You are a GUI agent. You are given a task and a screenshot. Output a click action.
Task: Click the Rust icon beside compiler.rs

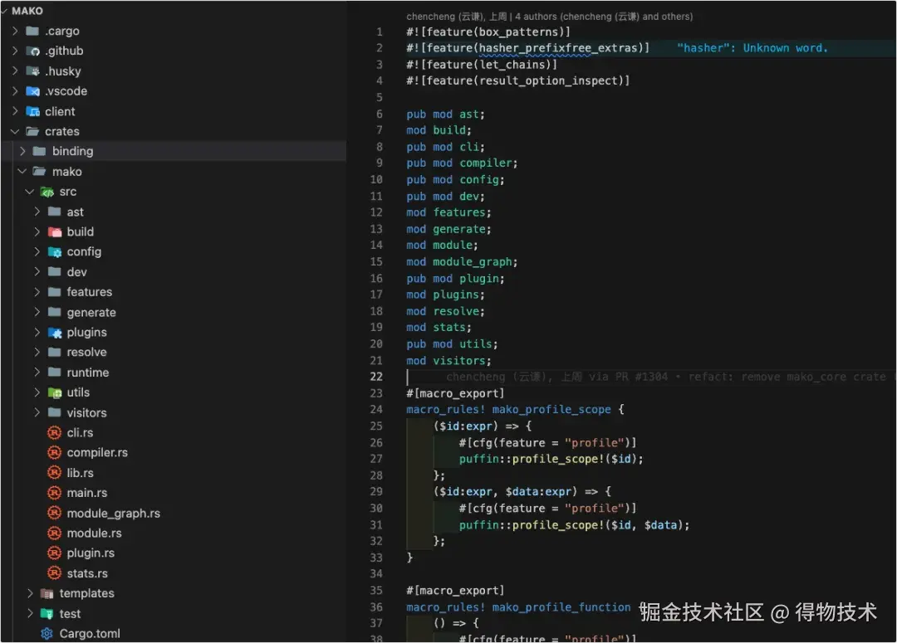coord(54,453)
